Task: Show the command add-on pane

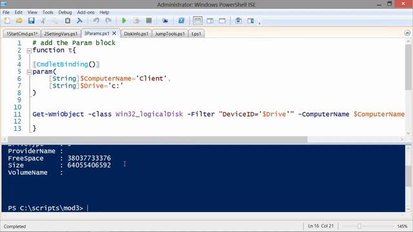Action: click(250, 21)
